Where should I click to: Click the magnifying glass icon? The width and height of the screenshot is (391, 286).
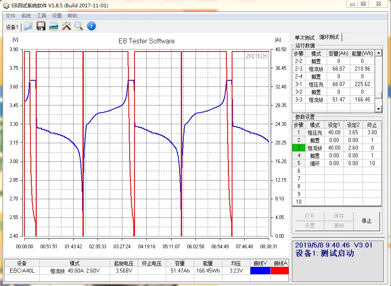coord(78,26)
